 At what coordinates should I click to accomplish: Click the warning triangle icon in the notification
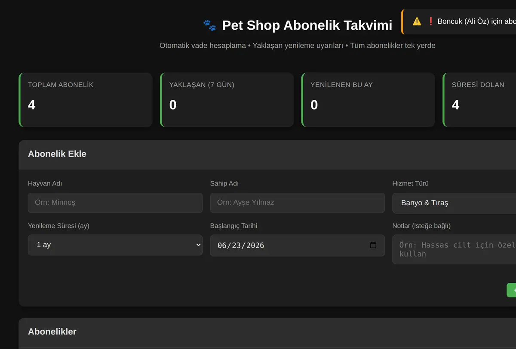pos(417,21)
